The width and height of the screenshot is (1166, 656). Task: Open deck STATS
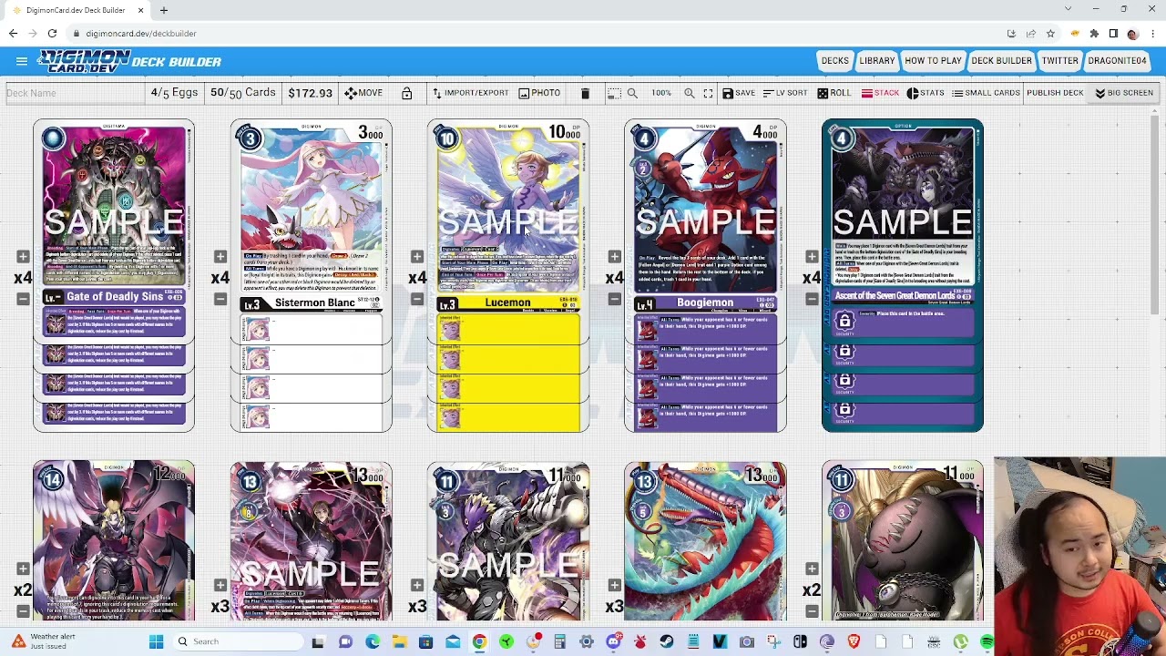926,93
